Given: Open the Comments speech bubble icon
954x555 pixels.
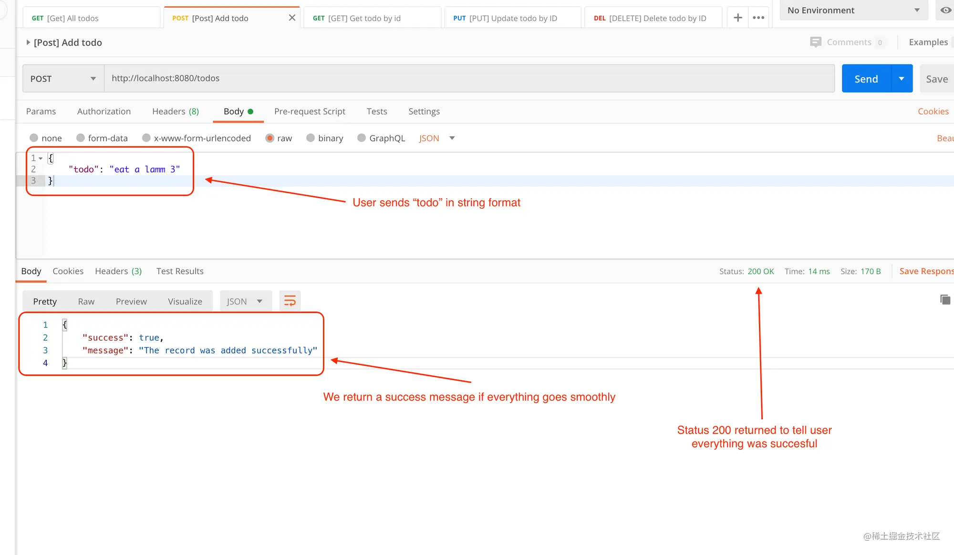Looking at the screenshot, I should (x=816, y=42).
